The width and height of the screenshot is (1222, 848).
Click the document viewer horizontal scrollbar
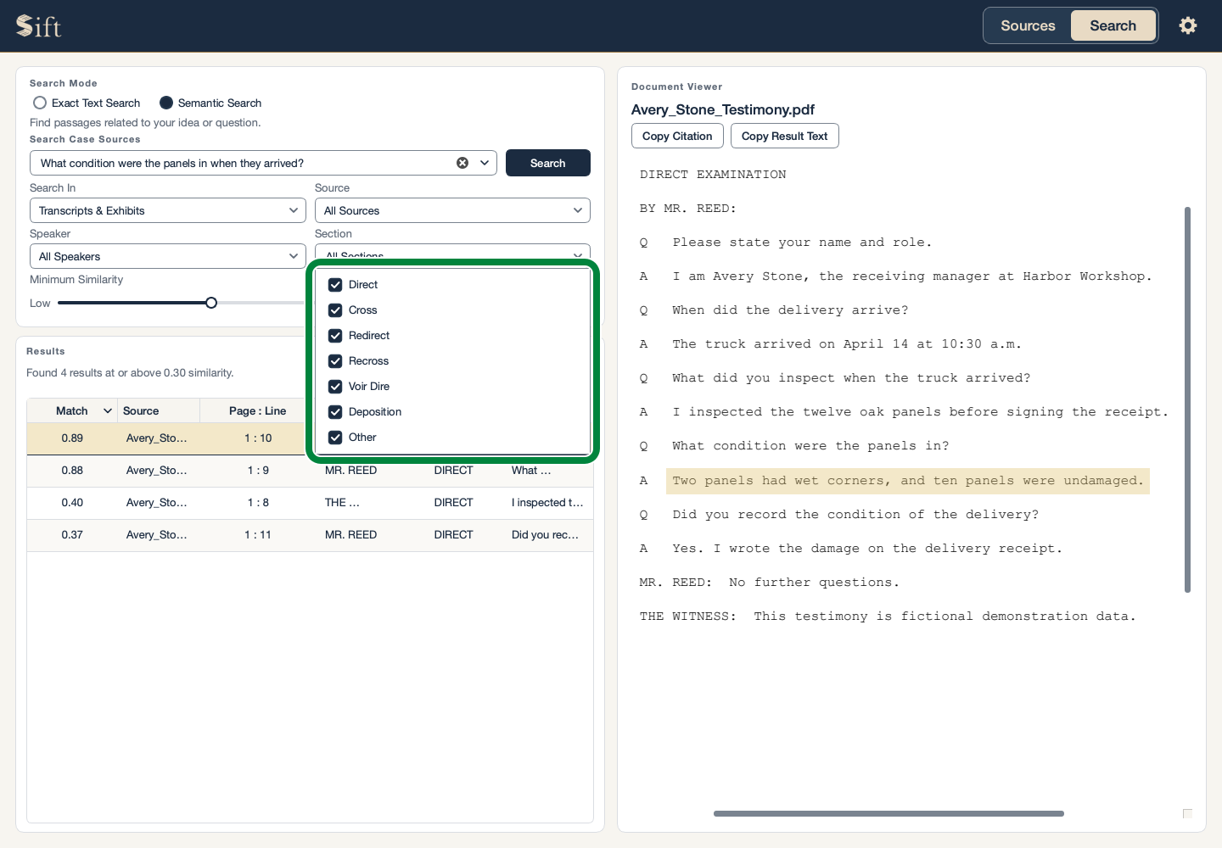(x=888, y=813)
